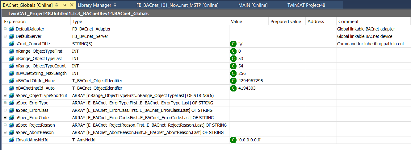411x150 pixels.
Task: Select the value 4194303
Action: [247, 88]
